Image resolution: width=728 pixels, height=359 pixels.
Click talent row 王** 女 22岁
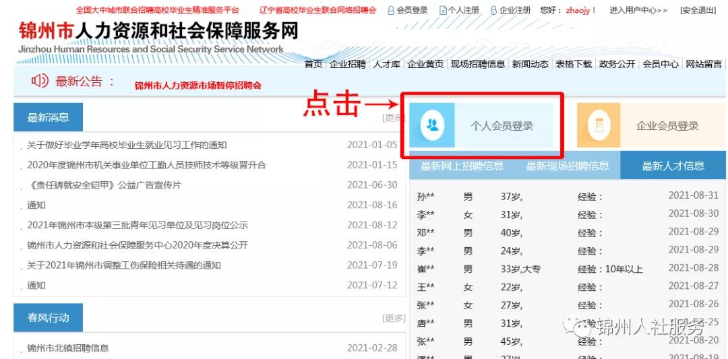coord(568,287)
